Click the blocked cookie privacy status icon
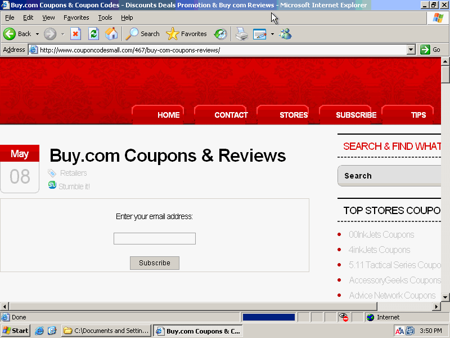This screenshot has height=338, width=450. point(344,317)
